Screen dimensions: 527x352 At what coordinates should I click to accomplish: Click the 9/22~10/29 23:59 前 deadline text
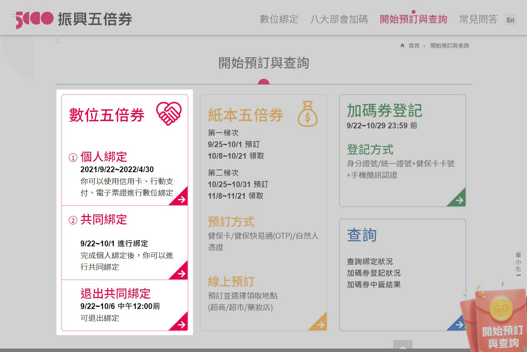[382, 126]
